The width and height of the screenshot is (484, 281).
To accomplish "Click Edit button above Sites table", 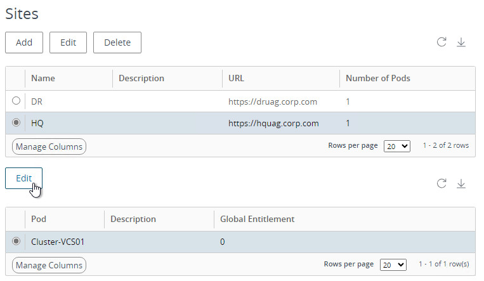I will (x=69, y=42).
